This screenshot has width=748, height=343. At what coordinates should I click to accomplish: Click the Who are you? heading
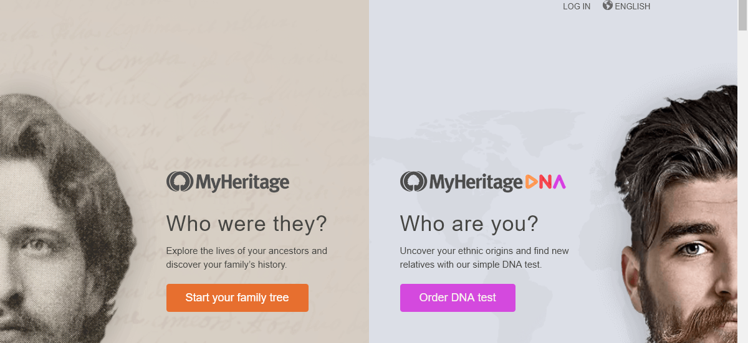click(469, 223)
